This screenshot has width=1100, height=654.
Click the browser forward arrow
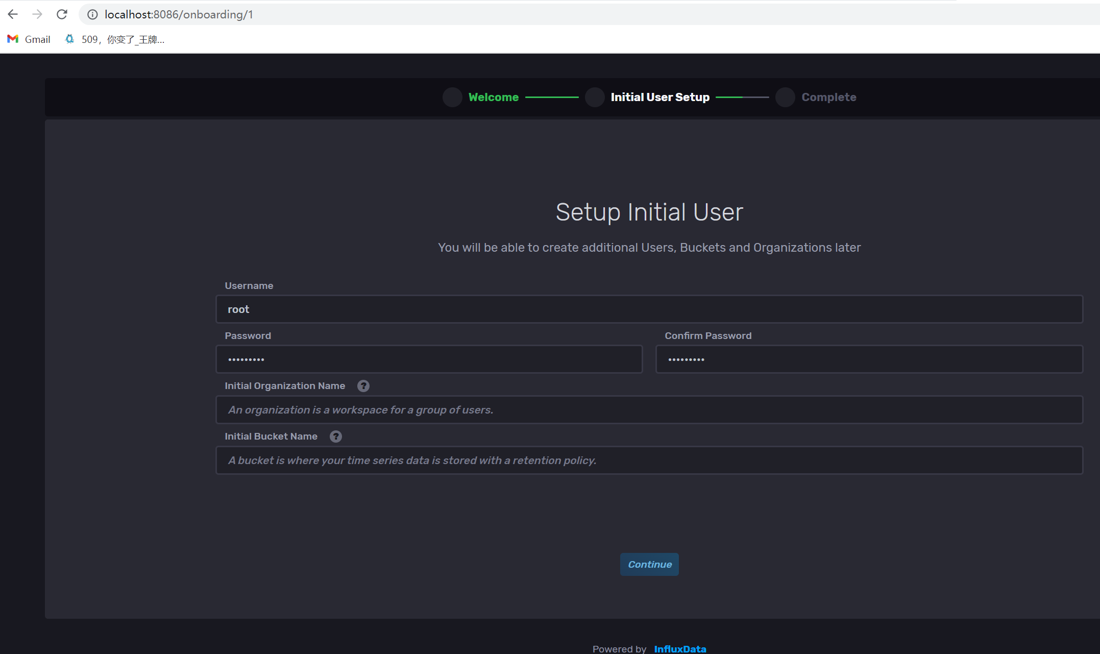(x=37, y=14)
